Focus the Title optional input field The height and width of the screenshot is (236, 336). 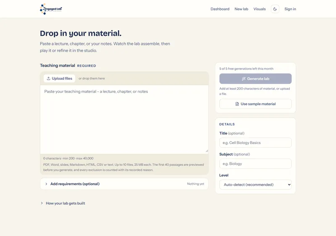click(x=255, y=143)
